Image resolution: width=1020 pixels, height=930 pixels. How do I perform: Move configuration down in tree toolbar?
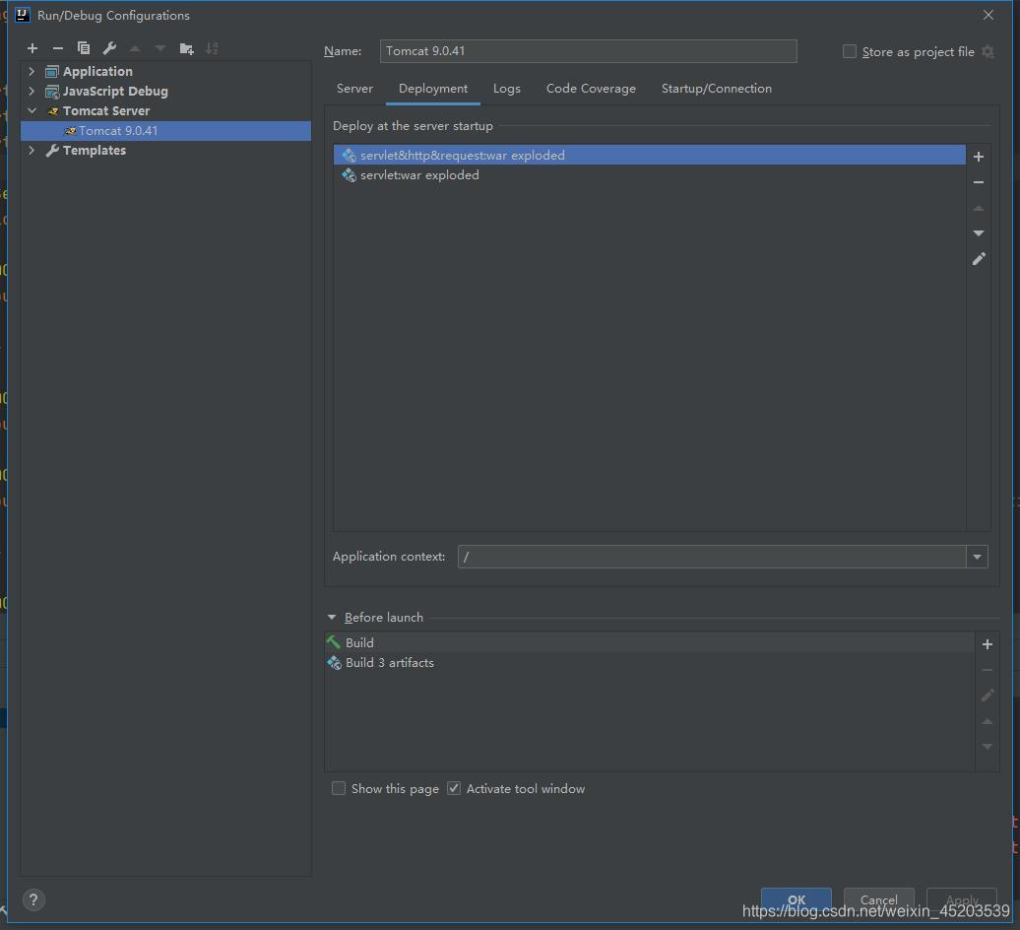click(160, 48)
